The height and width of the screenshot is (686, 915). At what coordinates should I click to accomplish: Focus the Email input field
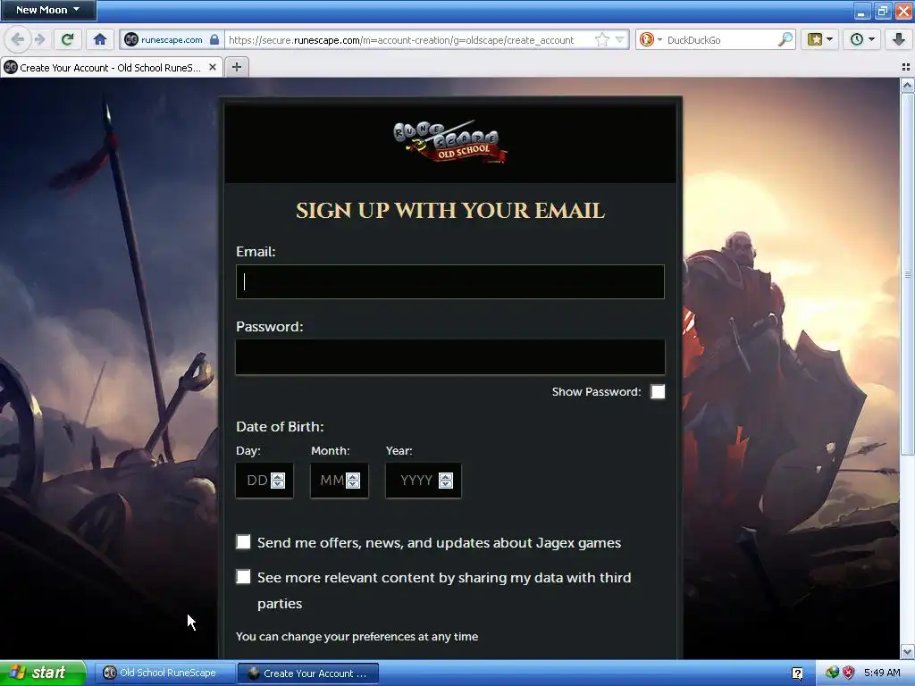tap(450, 281)
